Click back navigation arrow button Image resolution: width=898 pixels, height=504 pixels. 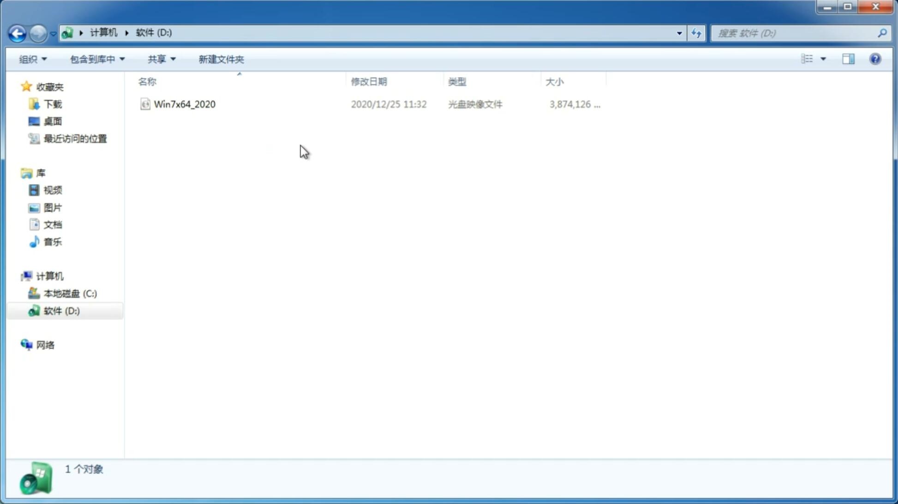(17, 33)
